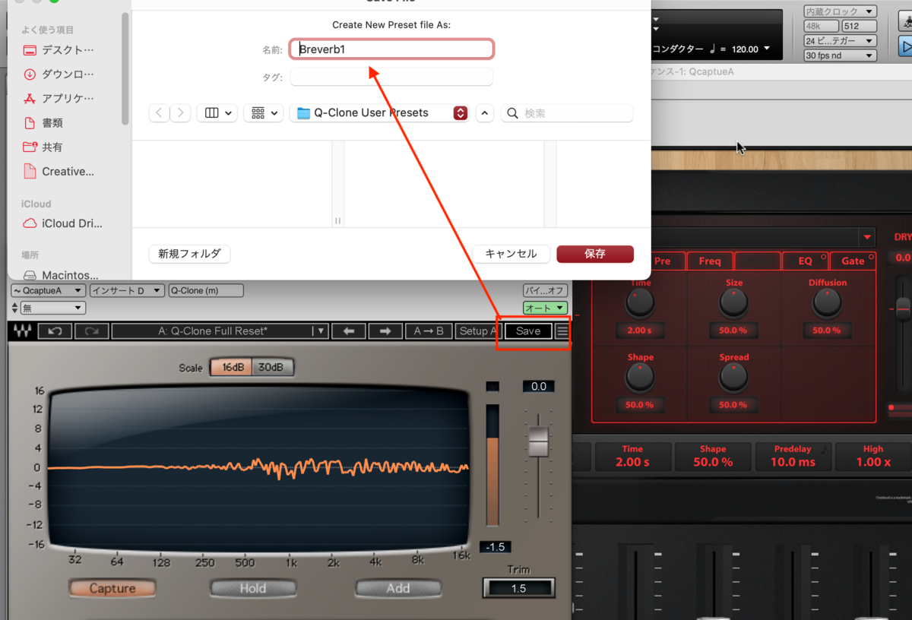
Task: Click the キャンセル cancel button
Action: tap(511, 254)
